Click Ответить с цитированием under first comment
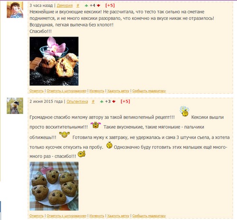This screenshot has height=220, width=237. 66,91
